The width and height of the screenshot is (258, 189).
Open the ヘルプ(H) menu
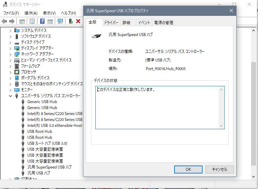pos(68,13)
